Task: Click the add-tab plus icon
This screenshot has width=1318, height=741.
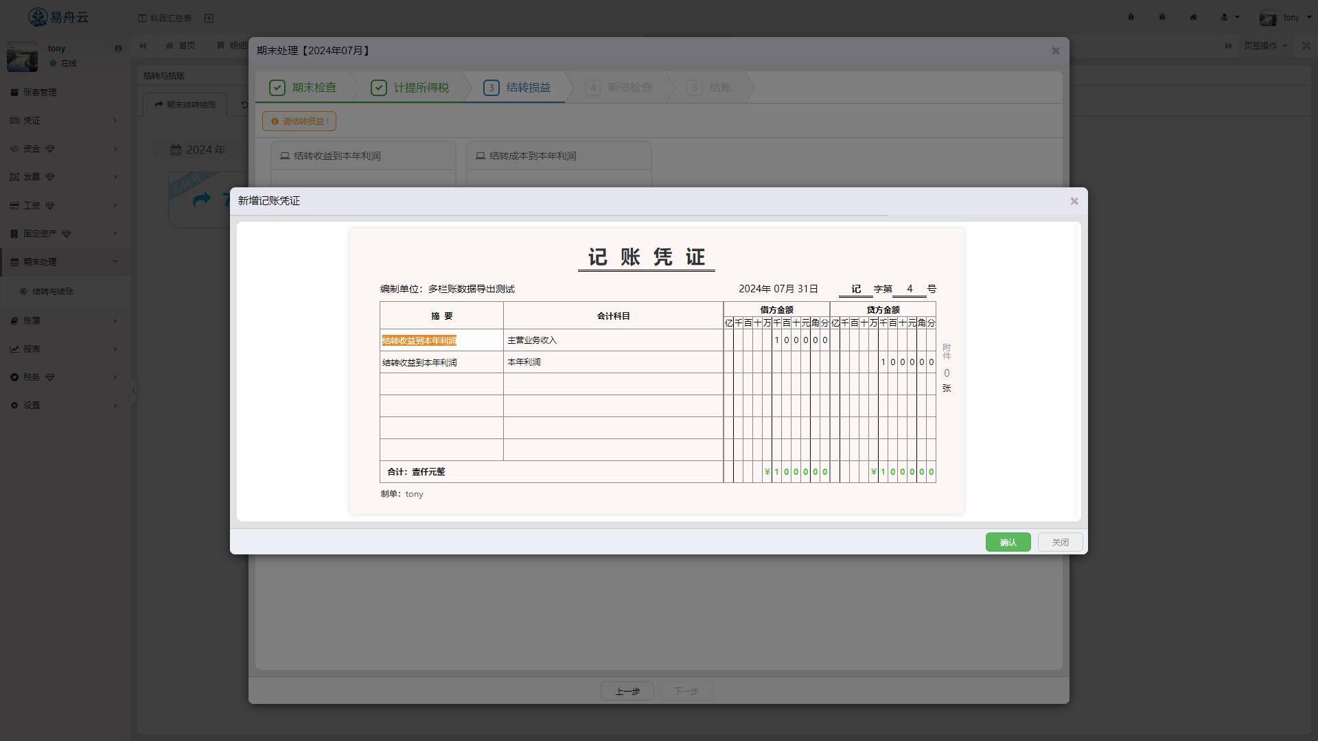Action: pos(209,18)
